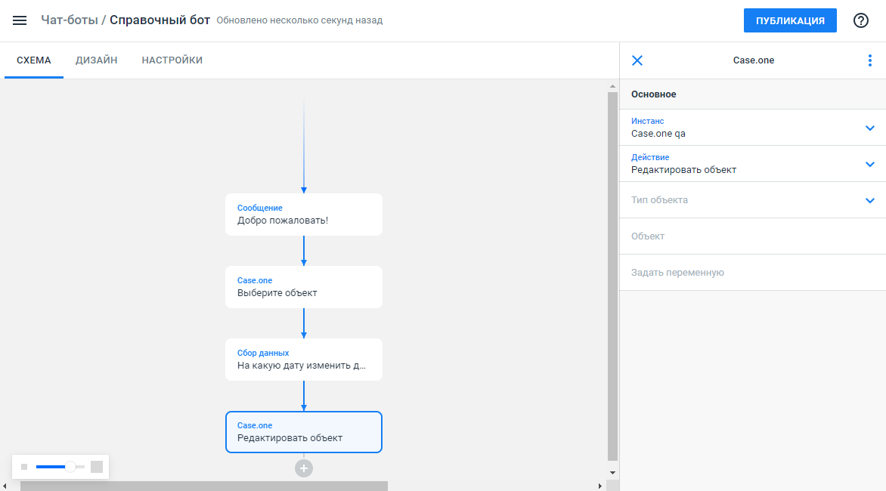Adjust the canvas zoom slider handle
Screen dimensions: 886x491
pyautogui.click(x=70, y=467)
